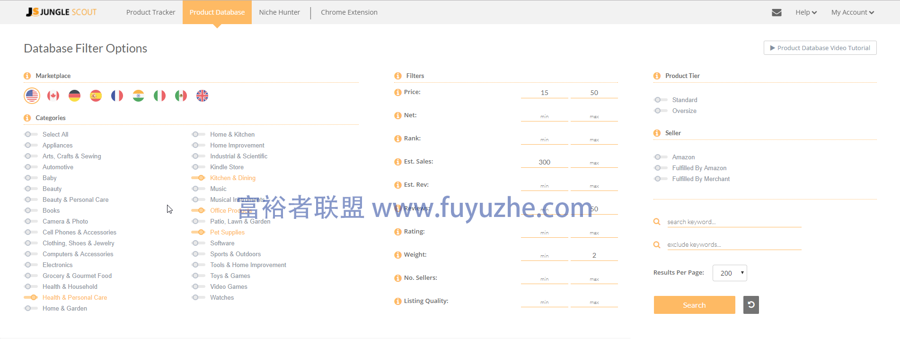Enable the Oversize product tier toggle
Image resolution: width=900 pixels, height=355 pixels.
point(661,111)
